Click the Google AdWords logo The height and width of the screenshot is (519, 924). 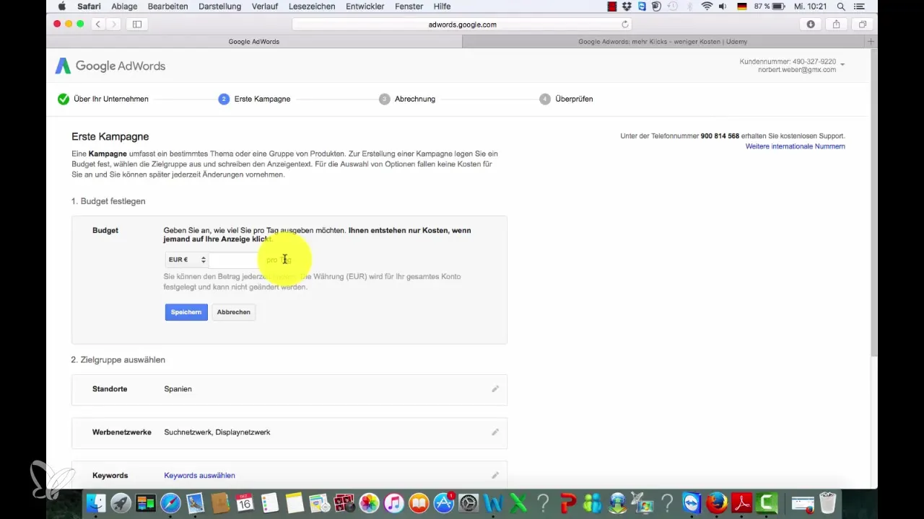coord(110,66)
